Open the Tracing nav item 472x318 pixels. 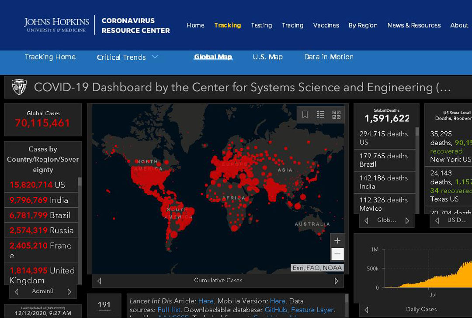292,25
